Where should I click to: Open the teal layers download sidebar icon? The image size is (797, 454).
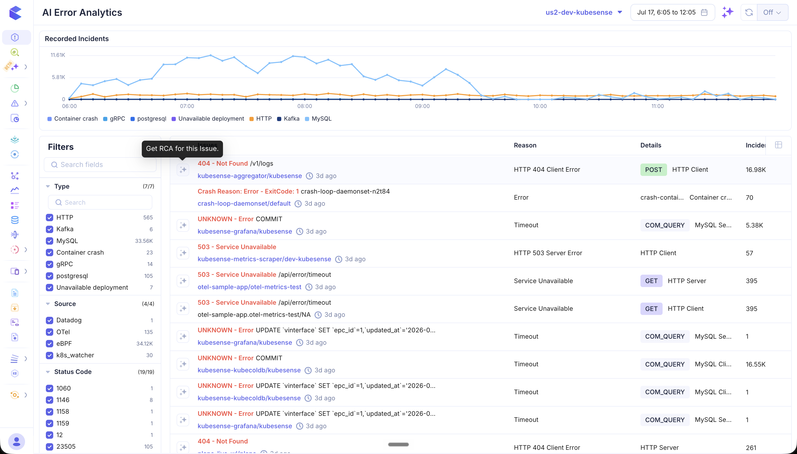(15, 139)
